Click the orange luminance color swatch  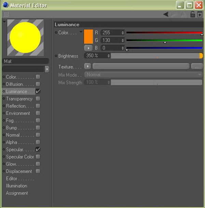[88, 37]
